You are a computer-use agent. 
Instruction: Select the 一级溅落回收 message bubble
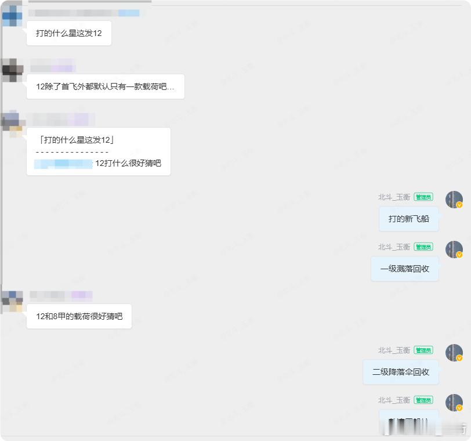404,269
